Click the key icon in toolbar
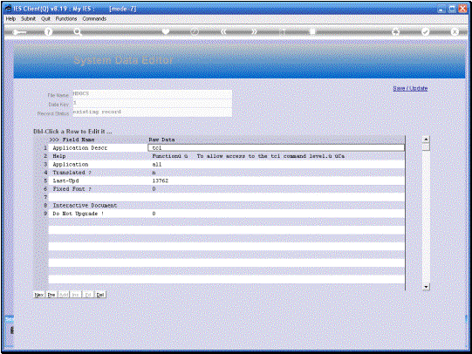The image size is (472, 354). coord(19,32)
